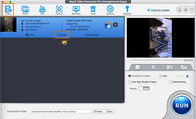The image size is (196, 119).
Task: Open the Edit panel for the video
Action: [62, 35]
